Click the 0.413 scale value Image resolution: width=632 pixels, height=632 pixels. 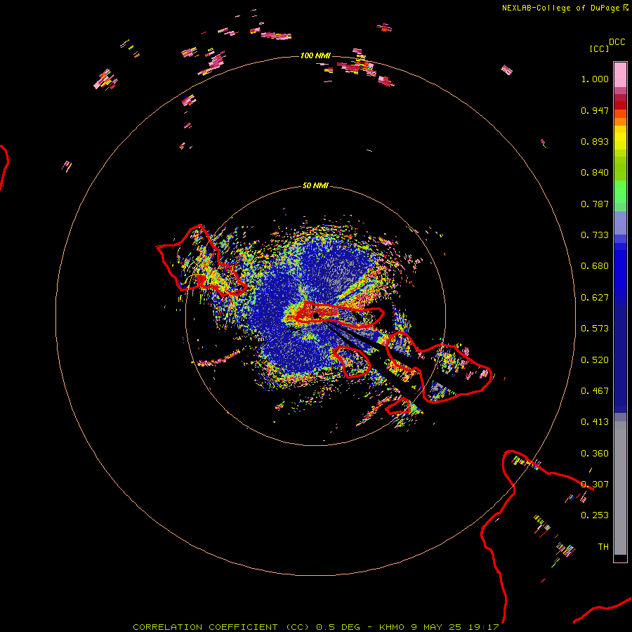(595, 422)
